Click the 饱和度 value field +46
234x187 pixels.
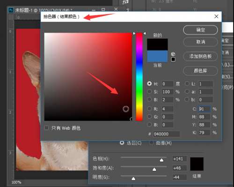180,168
